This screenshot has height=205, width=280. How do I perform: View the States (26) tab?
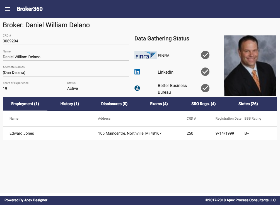click(248, 104)
